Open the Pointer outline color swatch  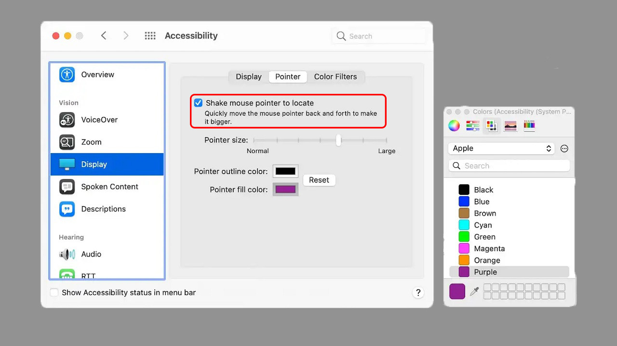tap(285, 171)
